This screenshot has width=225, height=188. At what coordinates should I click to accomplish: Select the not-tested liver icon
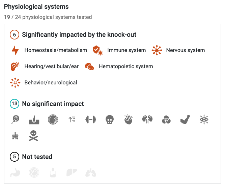coord(72,172)
